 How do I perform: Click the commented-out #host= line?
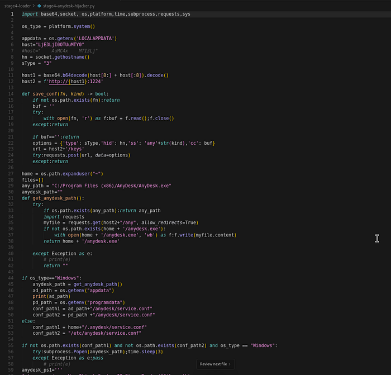tap(59, 51)
